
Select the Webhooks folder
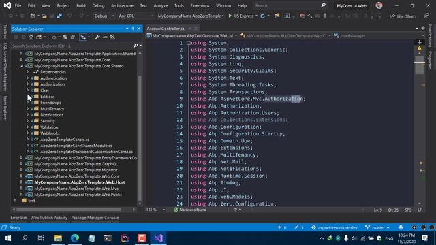click(50, 133)
